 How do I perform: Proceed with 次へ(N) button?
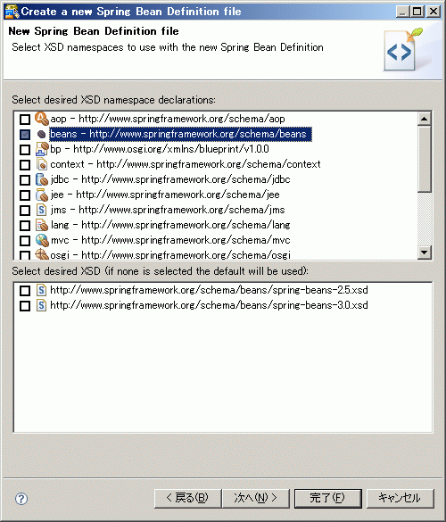pos(256,499)
